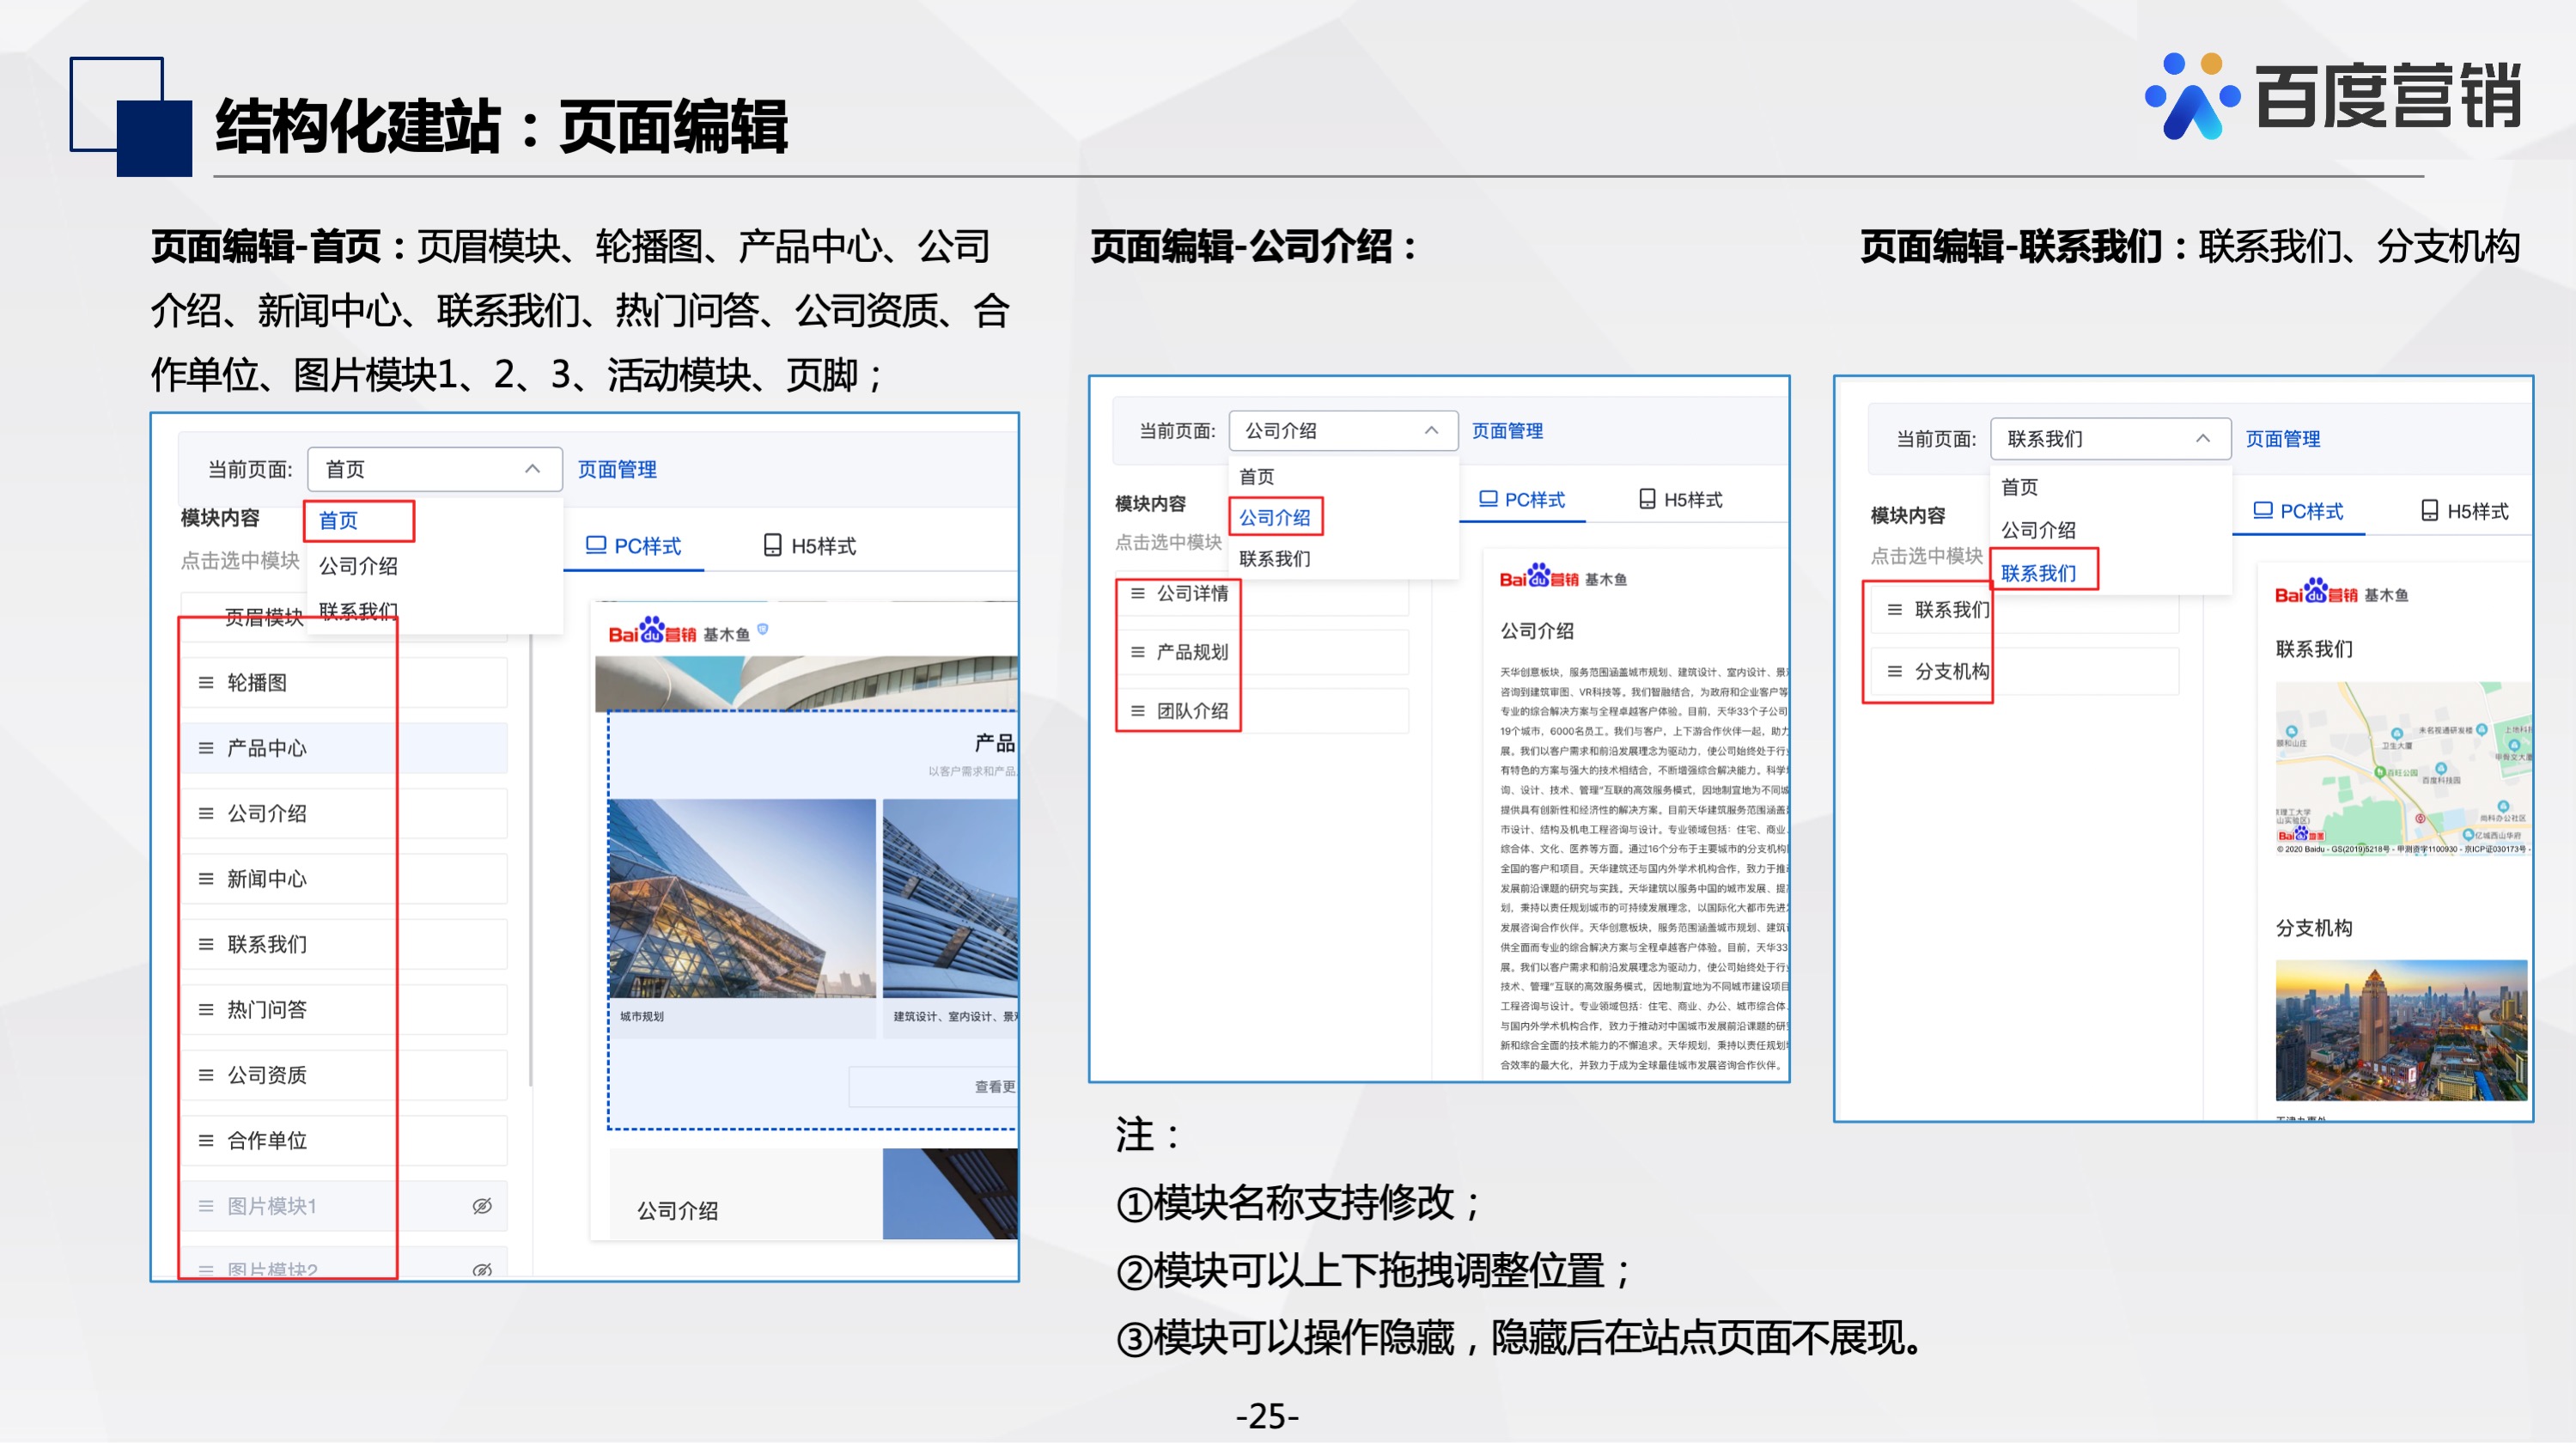The height and width of the screenshot is (1449, 2576).
Task: Pick 首页 in the right panel dropdown list
Action: click(x=2020, y=487)
